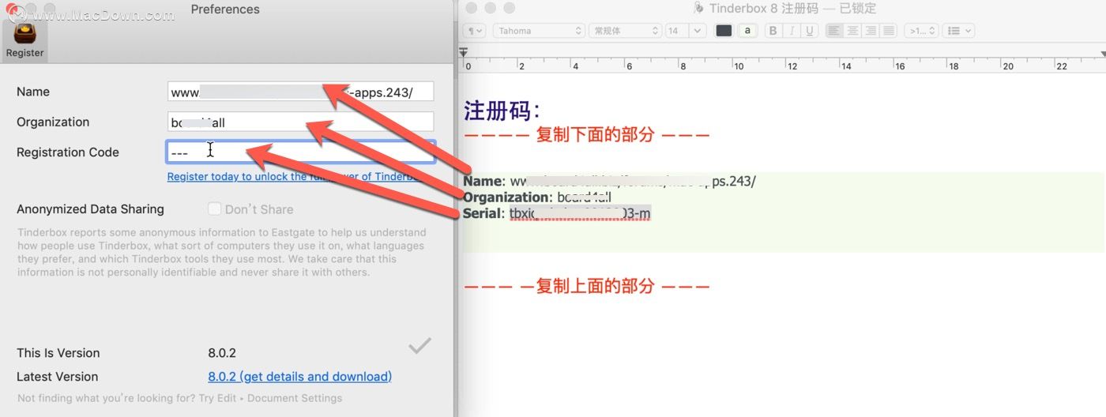Center align text
The image size is (1106, 417).
[852, 31]
